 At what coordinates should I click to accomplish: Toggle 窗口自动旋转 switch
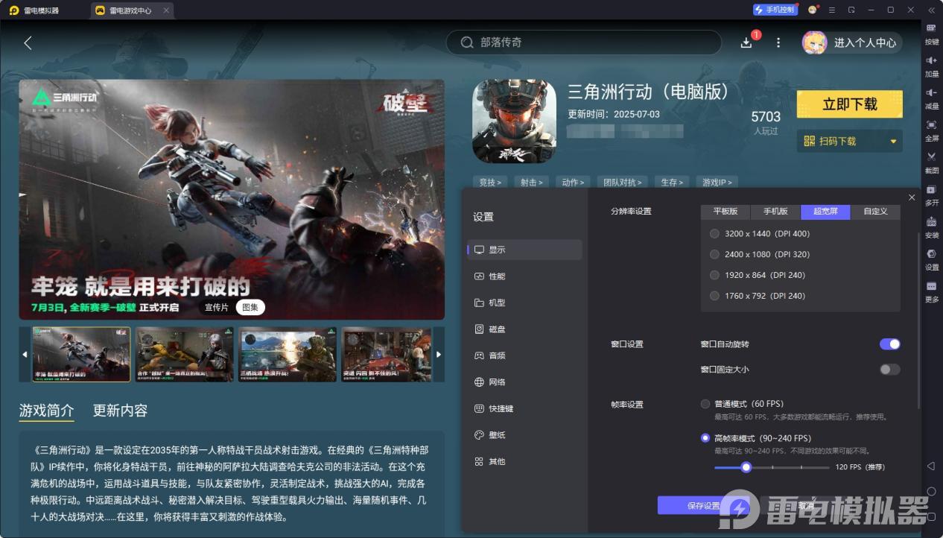coord(889,344)
